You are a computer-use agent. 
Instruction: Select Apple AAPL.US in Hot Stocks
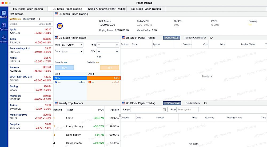coord(31,31)
